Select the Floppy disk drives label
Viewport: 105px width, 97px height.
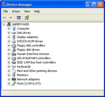[x=28, y=50]
